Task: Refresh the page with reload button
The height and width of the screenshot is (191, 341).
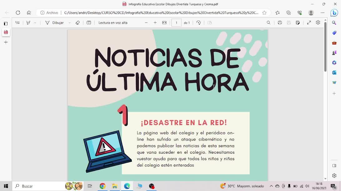Action: point(18,12)
